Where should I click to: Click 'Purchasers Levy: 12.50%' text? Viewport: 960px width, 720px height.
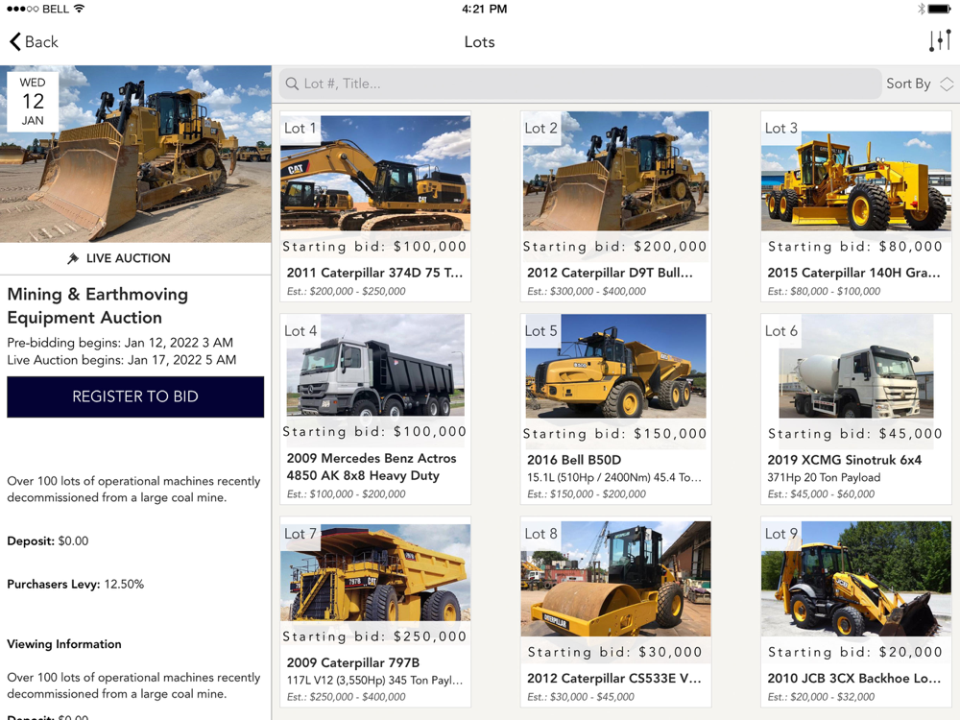[75, 584]
